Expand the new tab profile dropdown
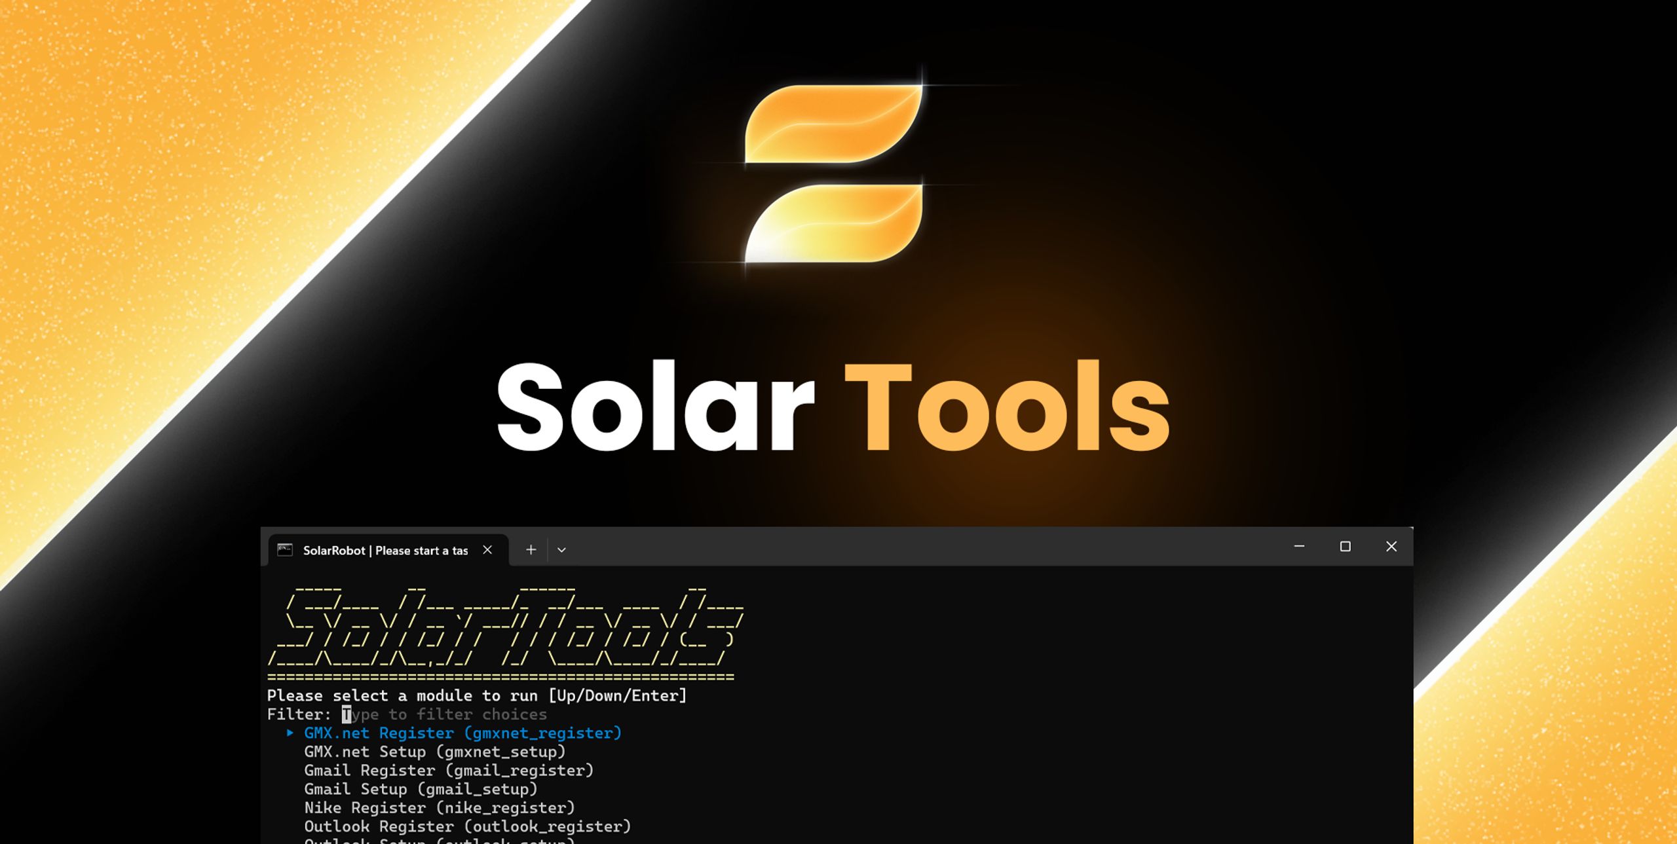The width and height of the screenshot is (1677, 844). [561, 550]
